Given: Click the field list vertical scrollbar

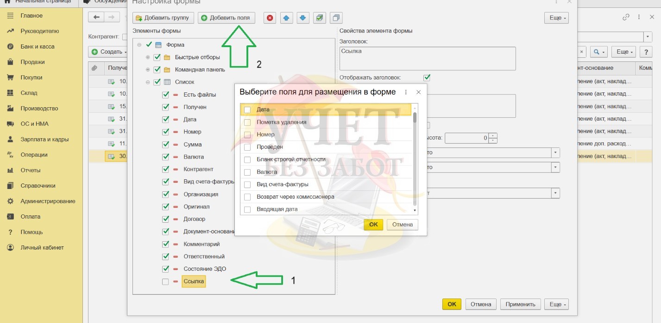Looking at the screenshot, I should pyautogui.click(x=415, y=157).
